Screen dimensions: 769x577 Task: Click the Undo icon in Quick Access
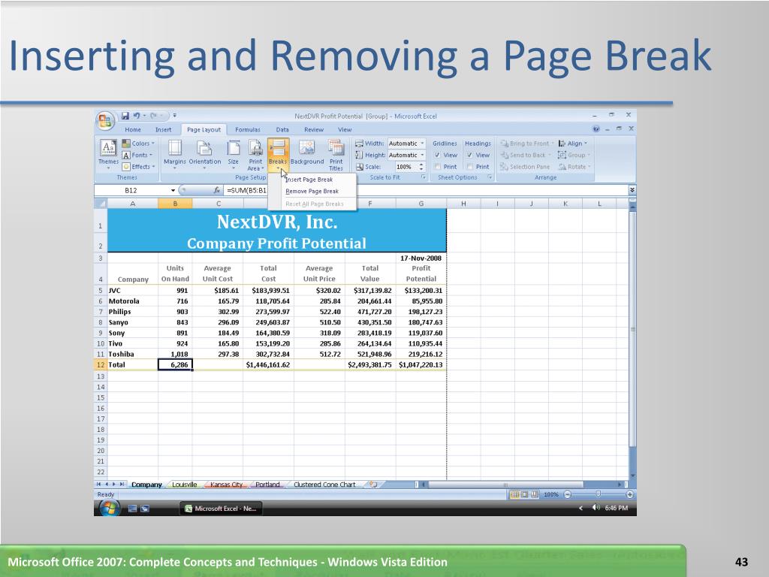(137, 116)
